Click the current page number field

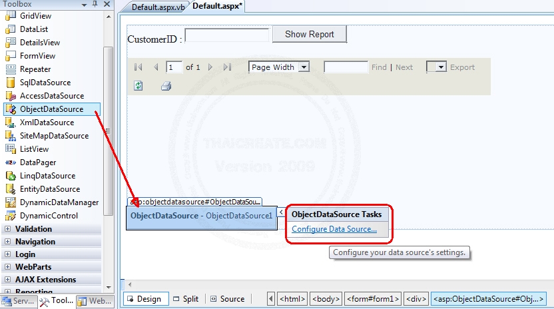(x=174, y=67)
